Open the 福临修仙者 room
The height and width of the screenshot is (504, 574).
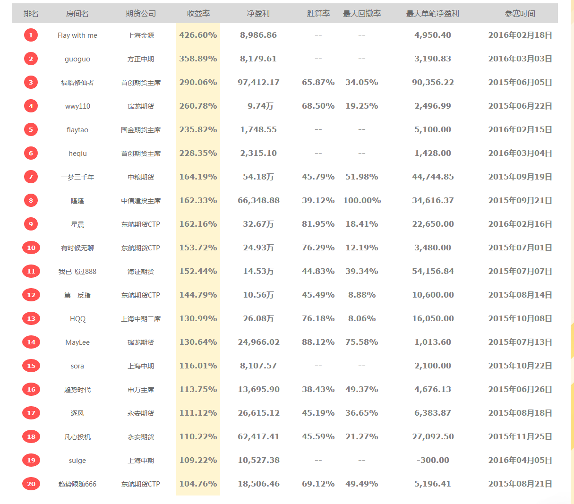point(77,83)
